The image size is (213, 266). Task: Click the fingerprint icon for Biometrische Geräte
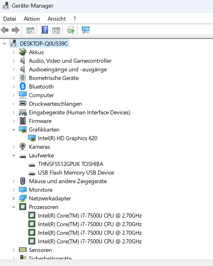pyautogui.click(x=23, y=78)
